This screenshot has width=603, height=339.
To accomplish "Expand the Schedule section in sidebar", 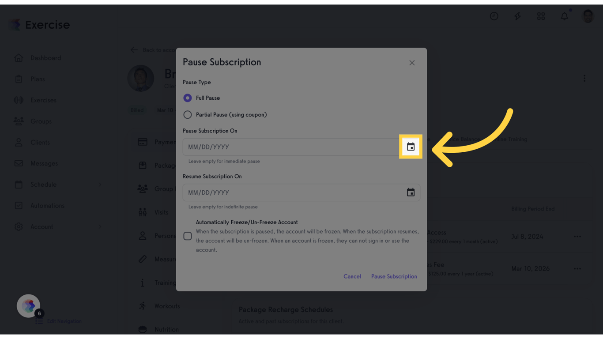I will [99, 185].
